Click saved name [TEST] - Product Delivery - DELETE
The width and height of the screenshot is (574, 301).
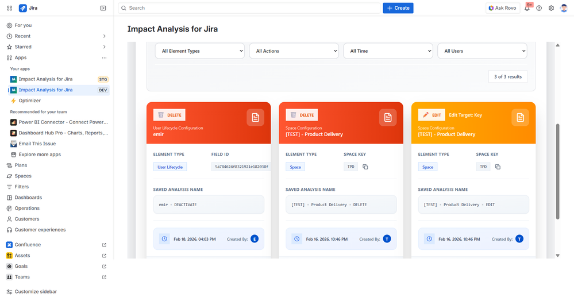(x=341, y=204)
